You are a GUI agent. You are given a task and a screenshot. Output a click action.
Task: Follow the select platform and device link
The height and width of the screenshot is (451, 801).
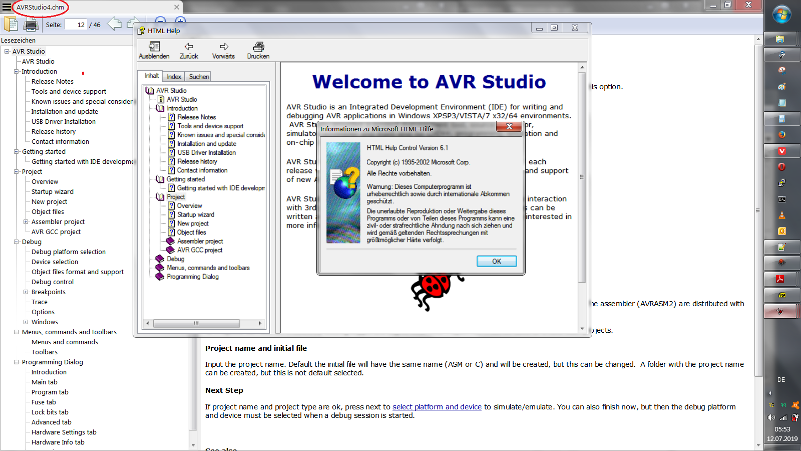(437, 407)
